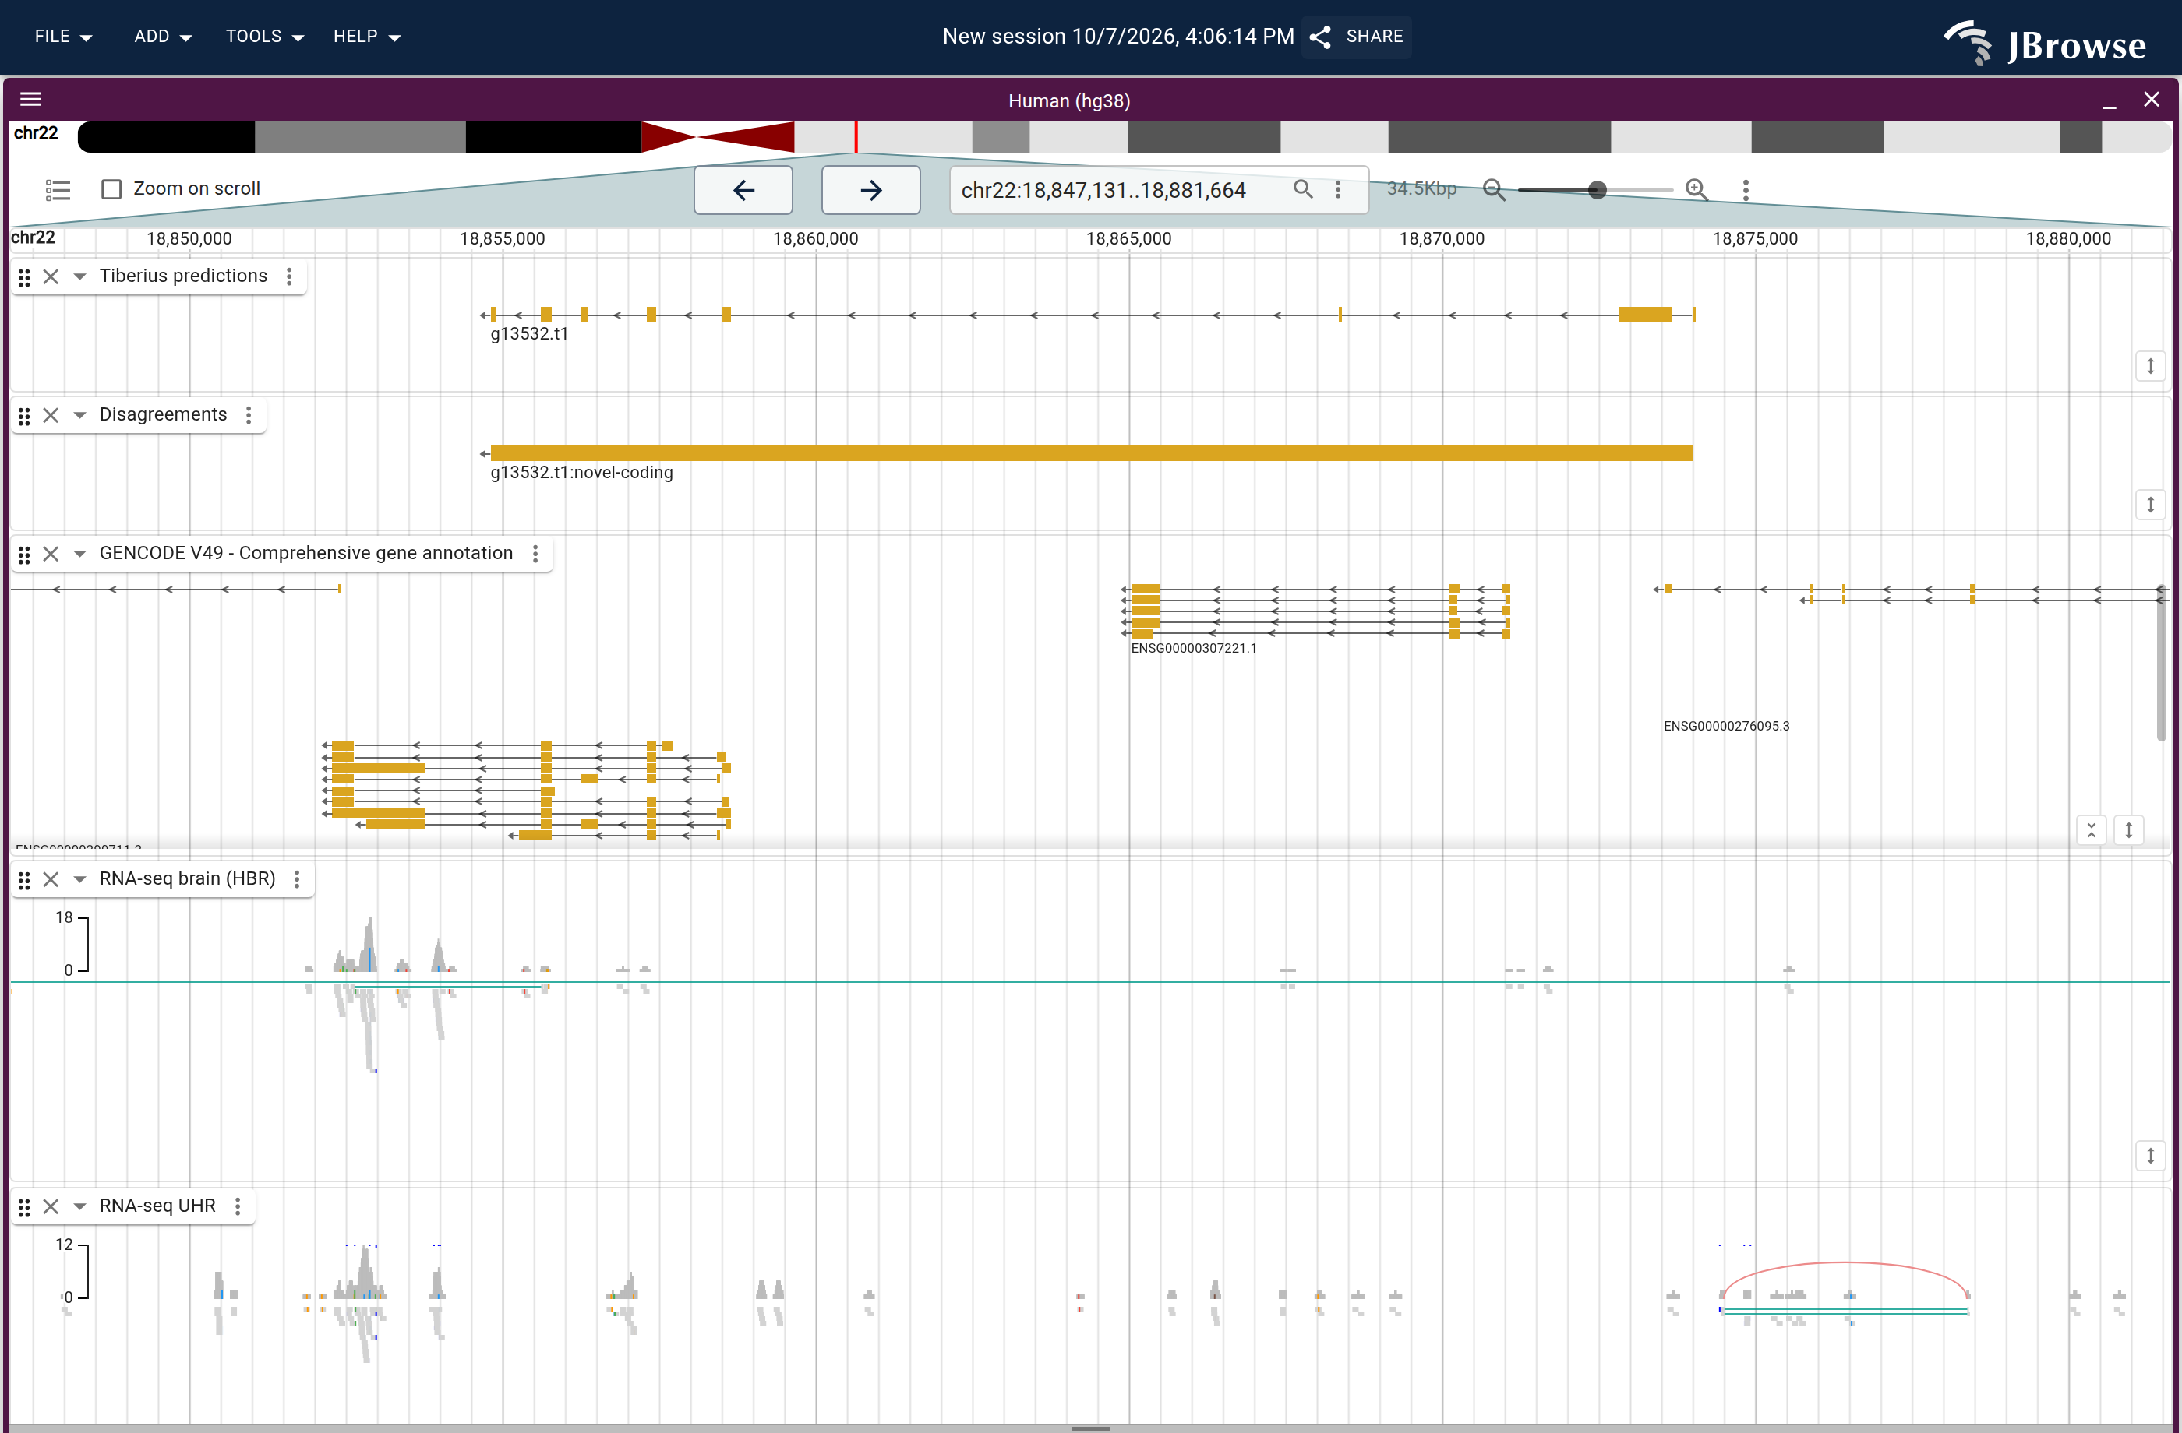Open the ADD menu
The image size is (2182, 1433).
162,37
